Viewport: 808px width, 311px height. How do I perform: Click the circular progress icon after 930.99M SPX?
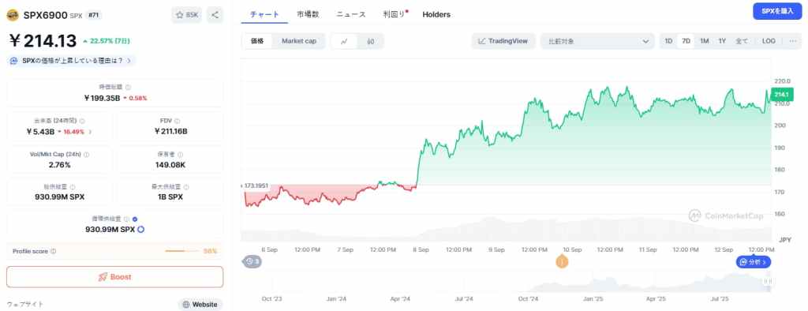(x=140, y=230)
